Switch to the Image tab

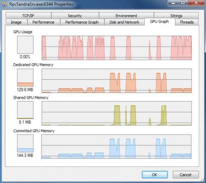click(x=16, y=22)
